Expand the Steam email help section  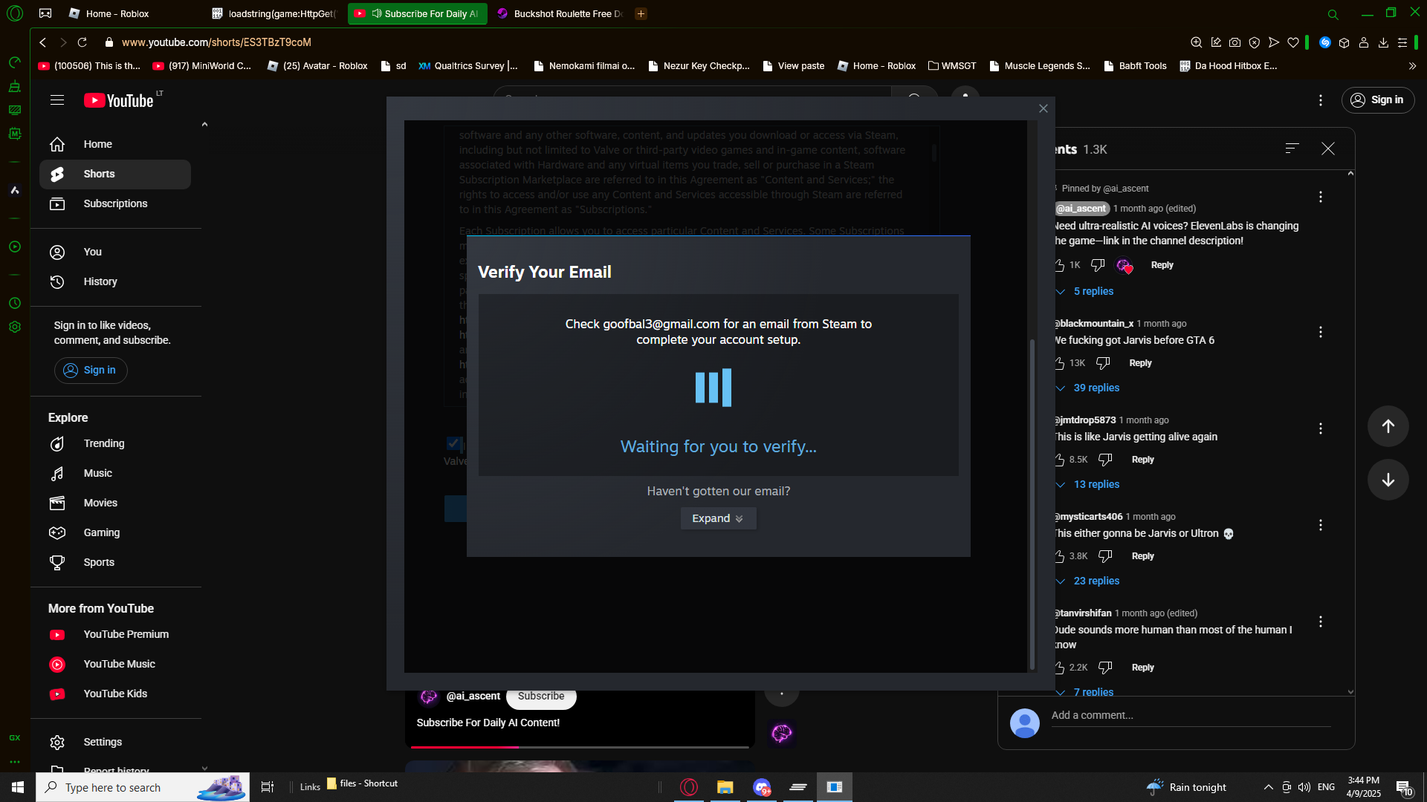tap(718, 518)
